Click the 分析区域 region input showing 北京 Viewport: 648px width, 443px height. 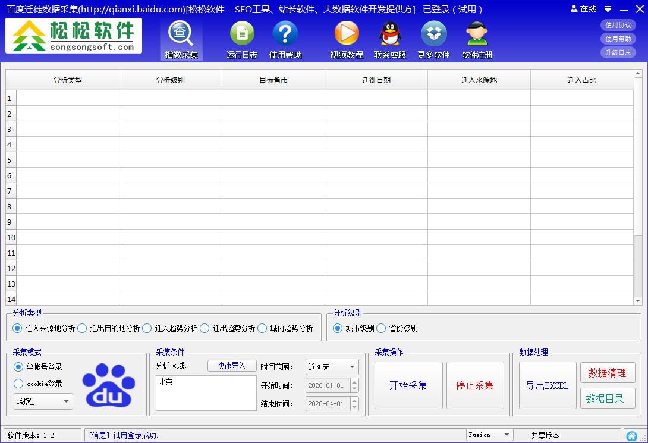click(x=205, y=392)
